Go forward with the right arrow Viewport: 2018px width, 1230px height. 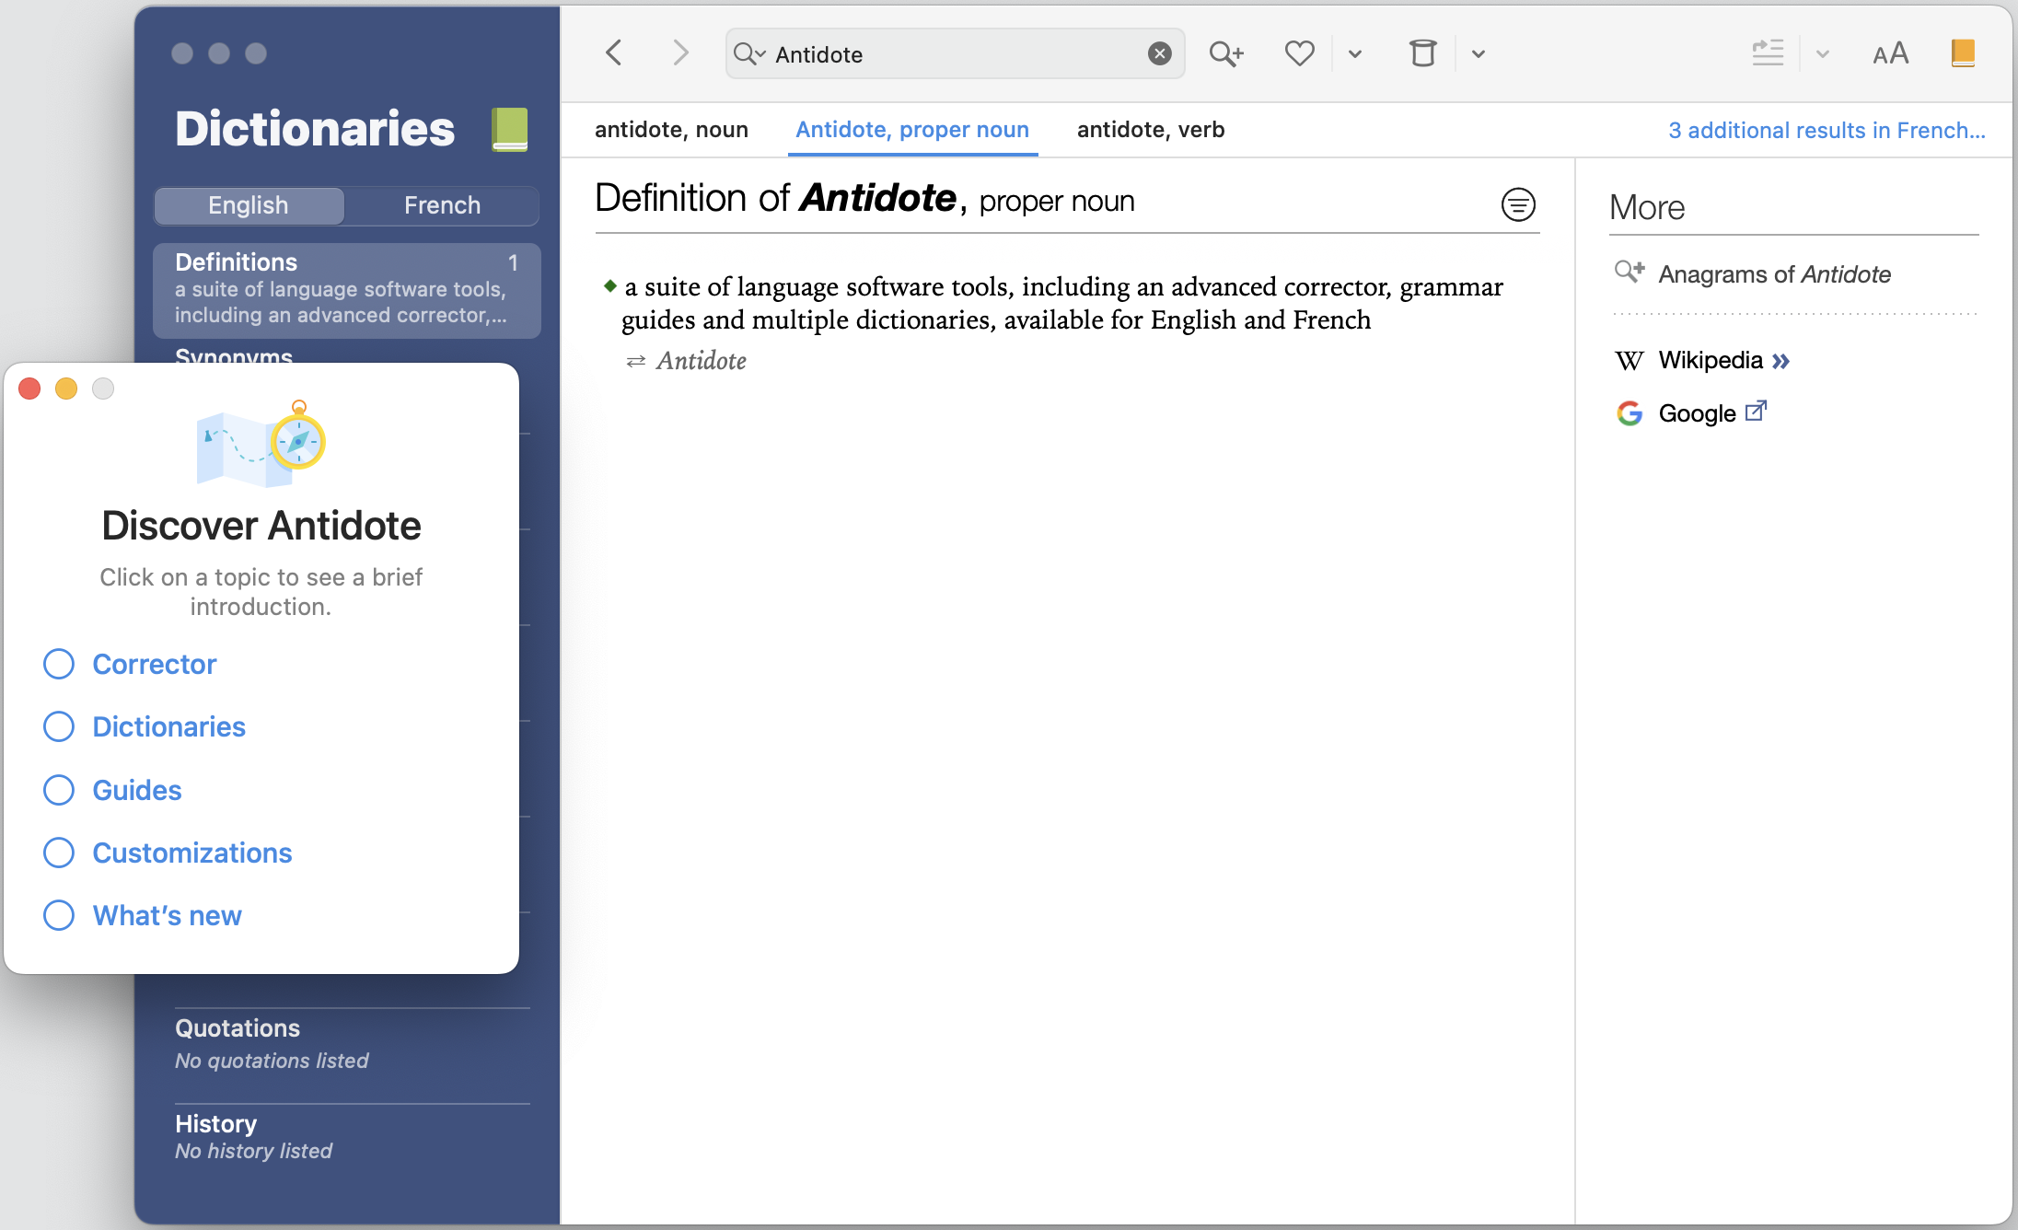click(x=680, y=53)
